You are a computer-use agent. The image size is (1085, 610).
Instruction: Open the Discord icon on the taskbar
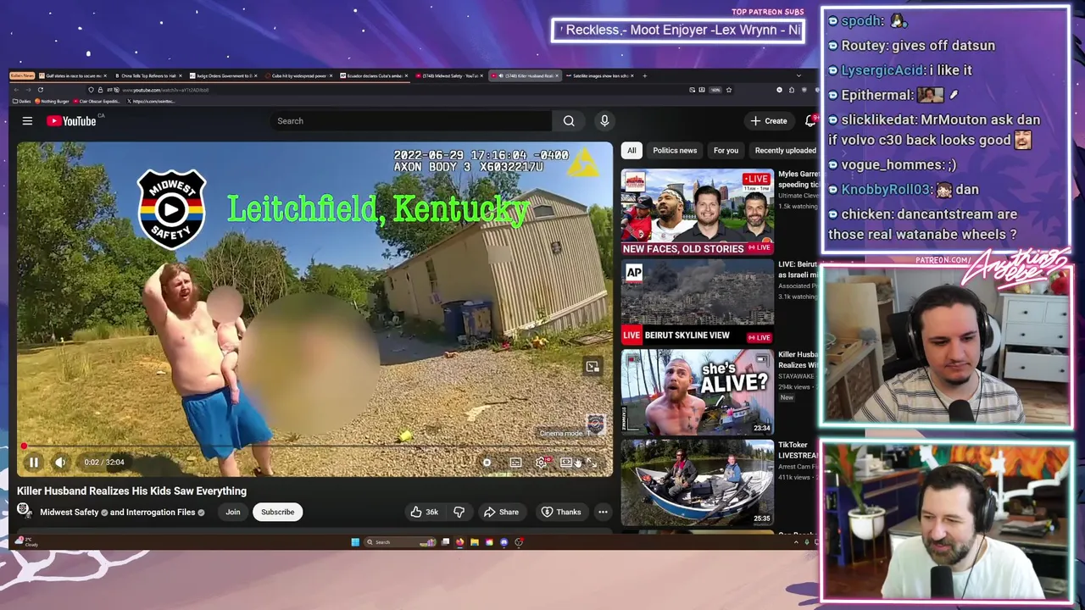[x=504, y=542]
